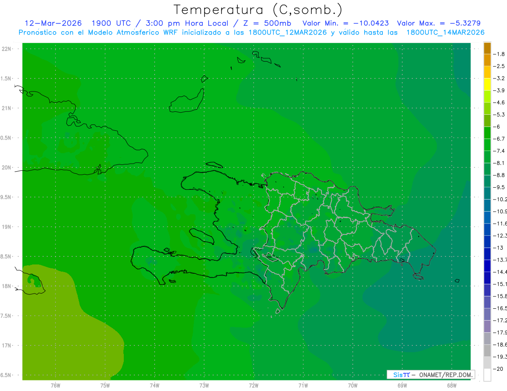Click the '-3.9' color bar label
This screenshot has width=507, height=391.
pyautogui.click(x=499, y=90)
